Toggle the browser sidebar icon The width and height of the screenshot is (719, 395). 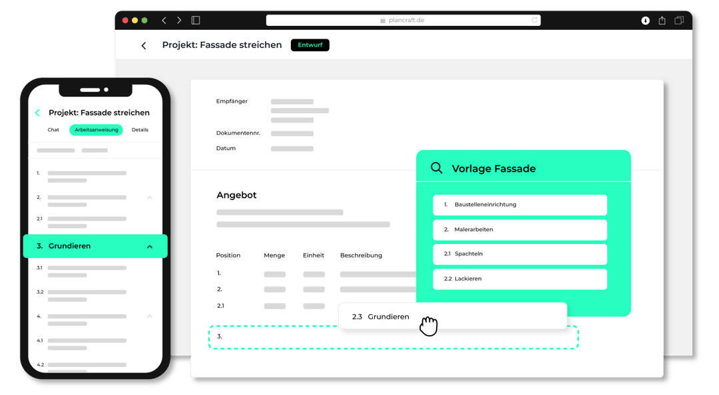(x=196, y=21)
